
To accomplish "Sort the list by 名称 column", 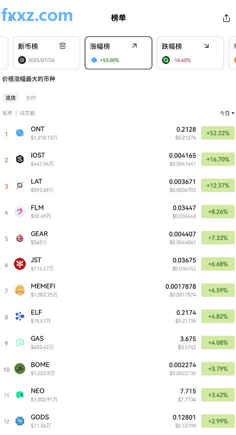I will coord(7,113).
